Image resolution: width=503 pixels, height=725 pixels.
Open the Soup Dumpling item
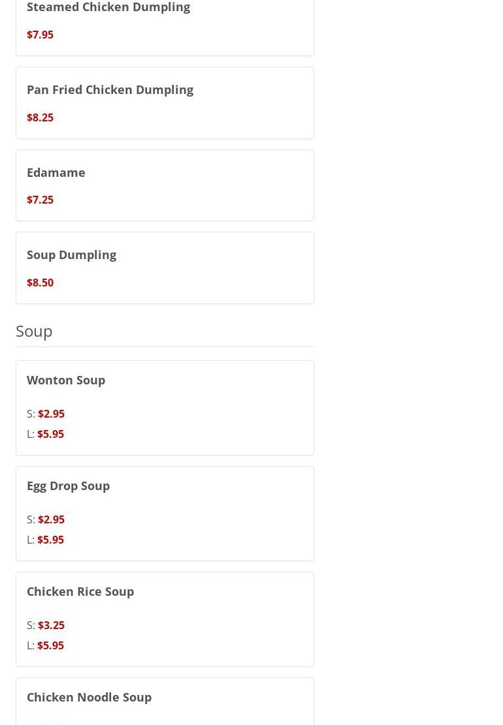point(71,255)
